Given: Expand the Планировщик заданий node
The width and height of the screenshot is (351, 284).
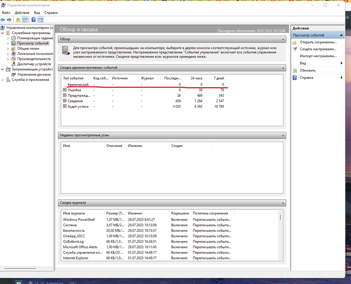Looking at the screenshot, I should 8,38.
